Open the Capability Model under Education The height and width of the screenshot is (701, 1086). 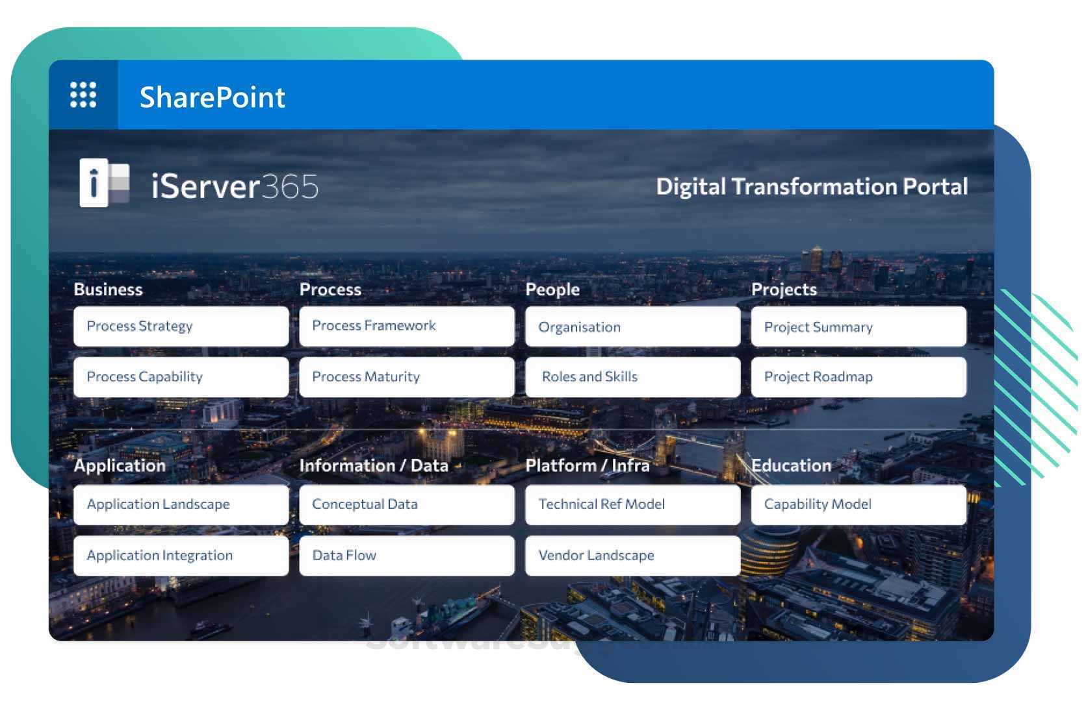tap(858, 505)
